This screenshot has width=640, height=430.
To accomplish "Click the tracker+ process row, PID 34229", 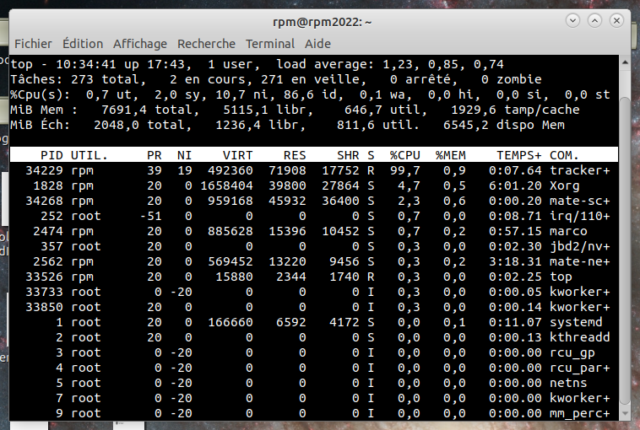I will [312, 170].
